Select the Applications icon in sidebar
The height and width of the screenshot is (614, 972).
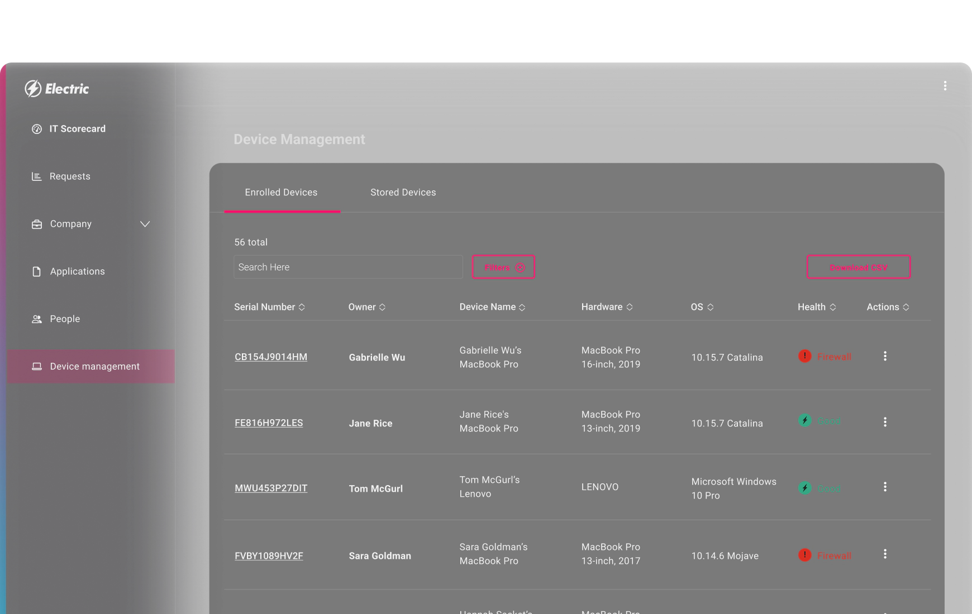click(36, 271)
